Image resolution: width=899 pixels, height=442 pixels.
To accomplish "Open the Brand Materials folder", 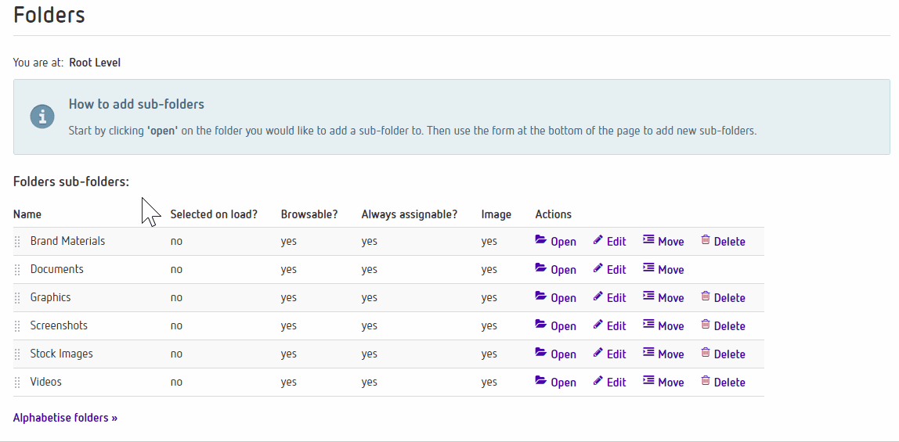I will point(555,241).
